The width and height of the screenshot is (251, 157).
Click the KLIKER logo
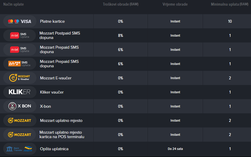pos(20,92)
